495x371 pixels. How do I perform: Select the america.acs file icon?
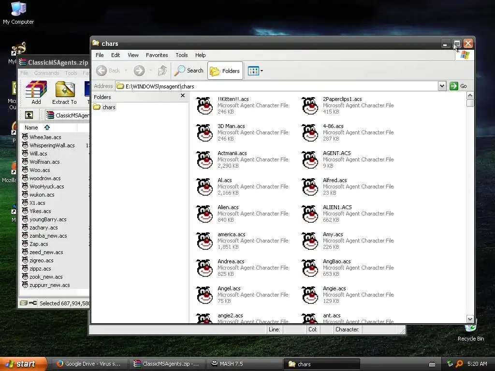[204, 241]
